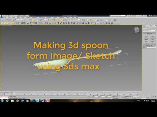Open the selection filter dropdown
The height and width of the screenshot is (117, 157).
17,19
